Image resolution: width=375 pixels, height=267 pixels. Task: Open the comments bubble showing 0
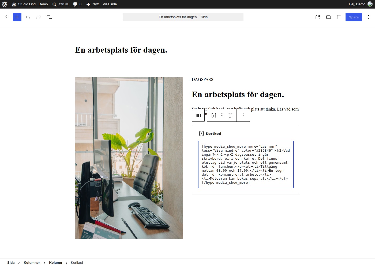click(x=77, y=4)
